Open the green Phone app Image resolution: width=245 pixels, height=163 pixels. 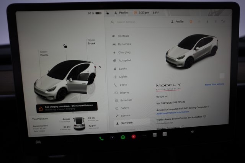point(101,139)
